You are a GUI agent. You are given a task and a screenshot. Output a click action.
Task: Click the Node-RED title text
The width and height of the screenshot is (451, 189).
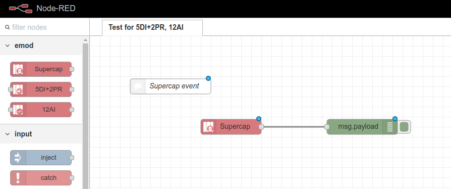coord(56,9)
